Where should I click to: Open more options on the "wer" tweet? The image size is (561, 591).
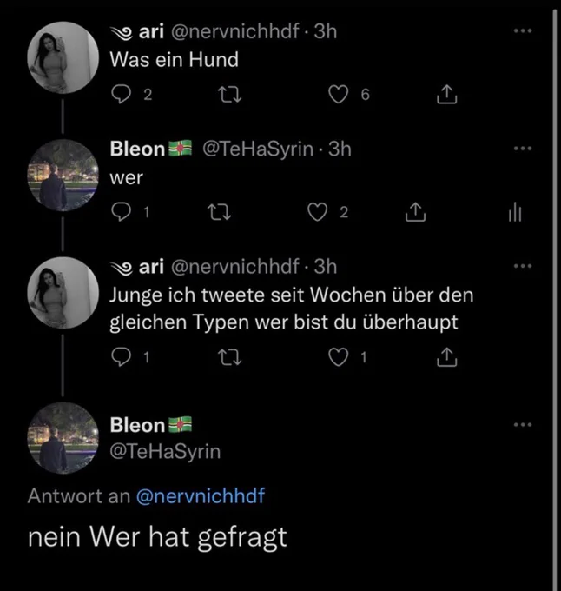tap(523, 149)
